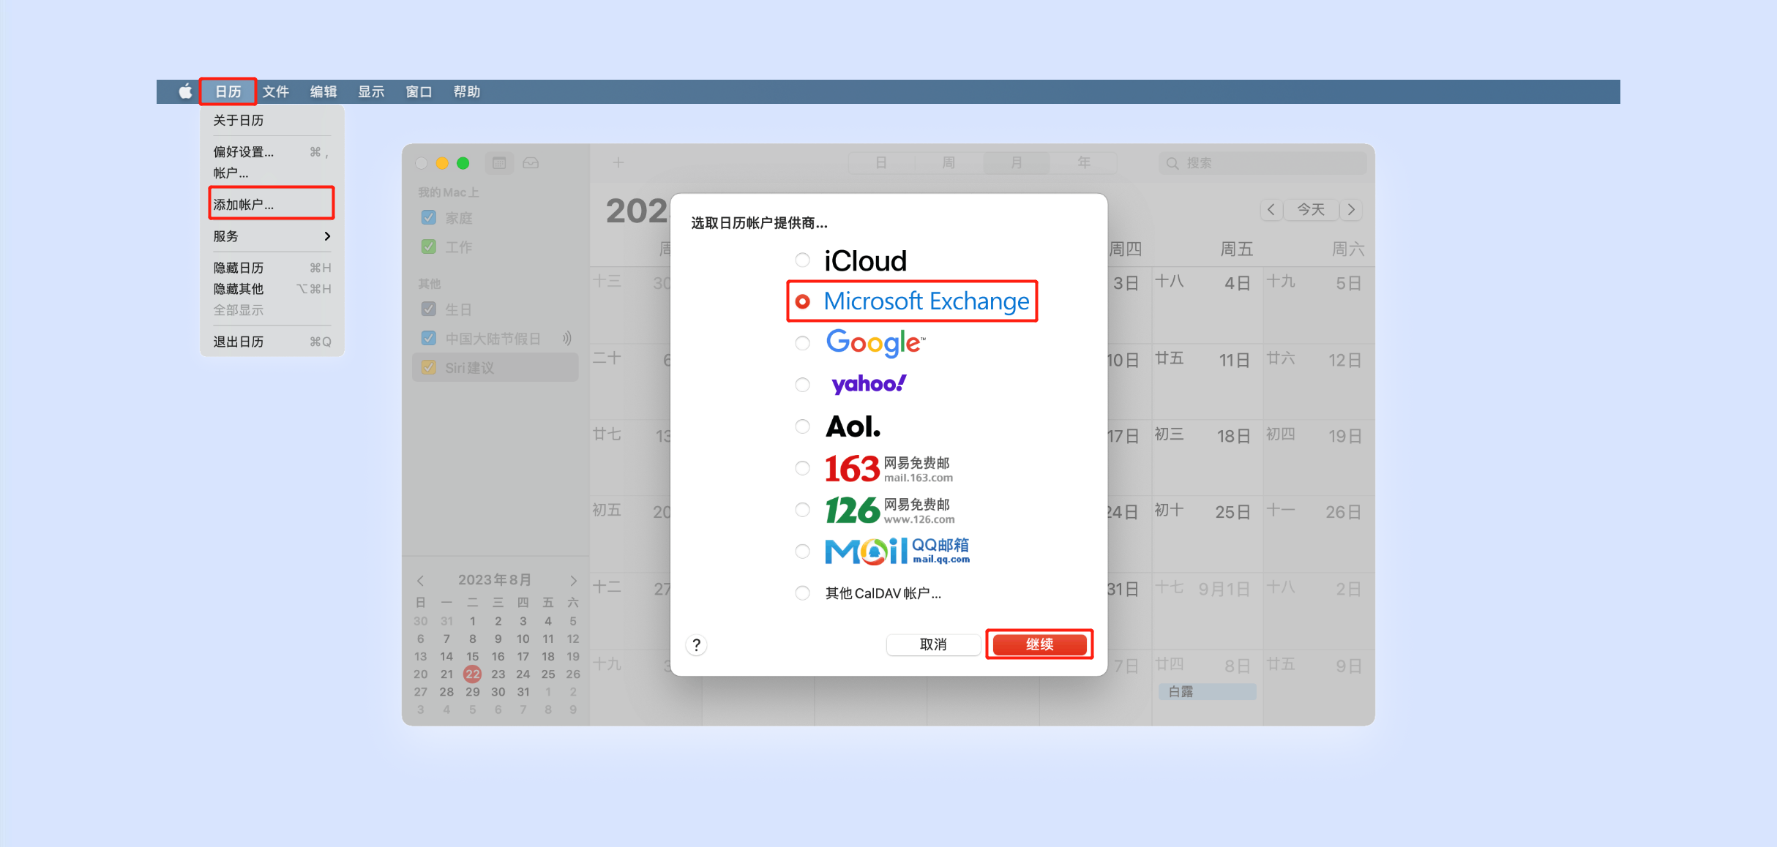The height and width of the screenshot is (847, 1777).
Task: Click the previous period arrow beside 今天
Action: [1272, 210]
